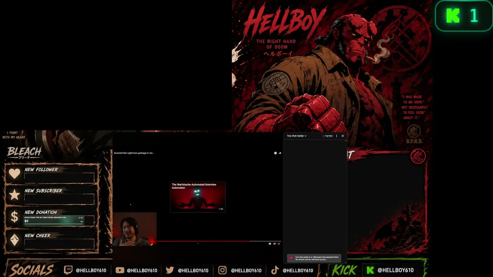
Task: Expand the Top chat replay dropdown
Action: click(297, 136)
